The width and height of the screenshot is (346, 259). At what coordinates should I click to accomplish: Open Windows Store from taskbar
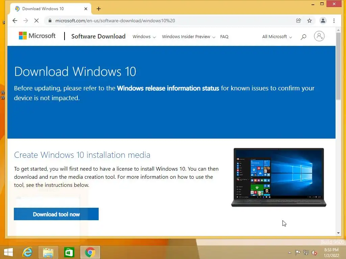point(69,252)
